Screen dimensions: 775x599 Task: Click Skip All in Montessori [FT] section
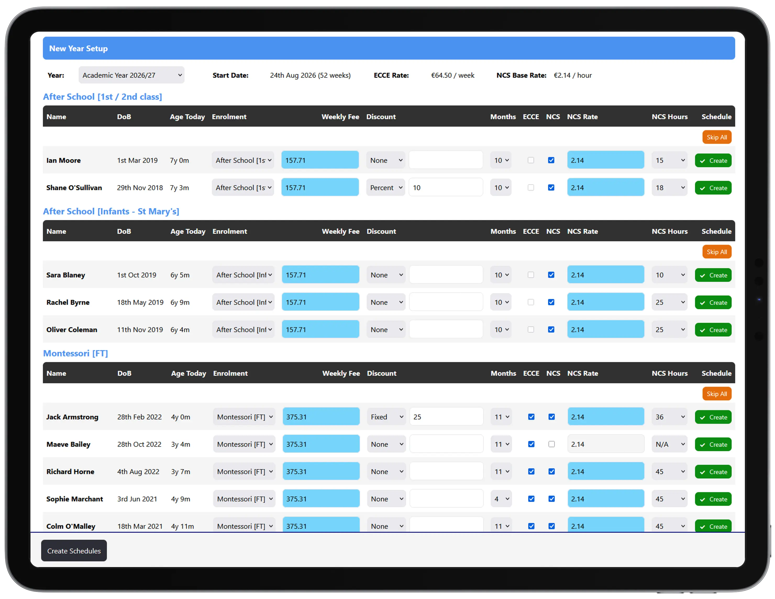pos(716,394)
